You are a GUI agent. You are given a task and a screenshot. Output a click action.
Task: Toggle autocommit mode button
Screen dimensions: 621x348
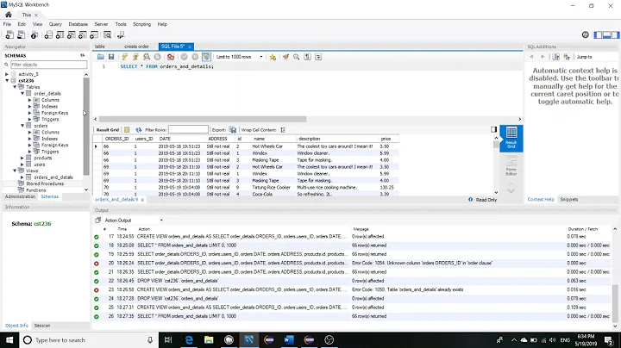(x=206, y=57)
